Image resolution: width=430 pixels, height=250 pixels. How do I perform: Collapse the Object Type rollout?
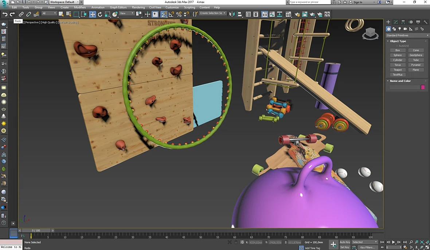[398, 41]
